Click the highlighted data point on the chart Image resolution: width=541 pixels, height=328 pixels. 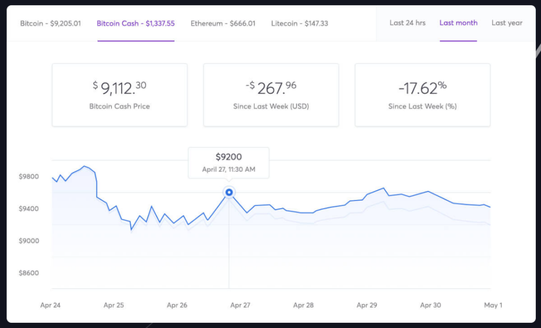(x=229, y=193)
